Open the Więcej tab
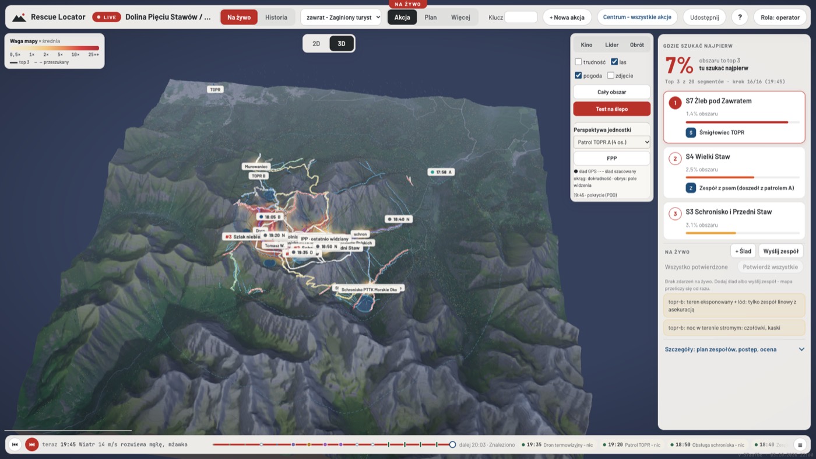Image resolution: width=816 pixels, height=459 pixels. coord(460,17)
